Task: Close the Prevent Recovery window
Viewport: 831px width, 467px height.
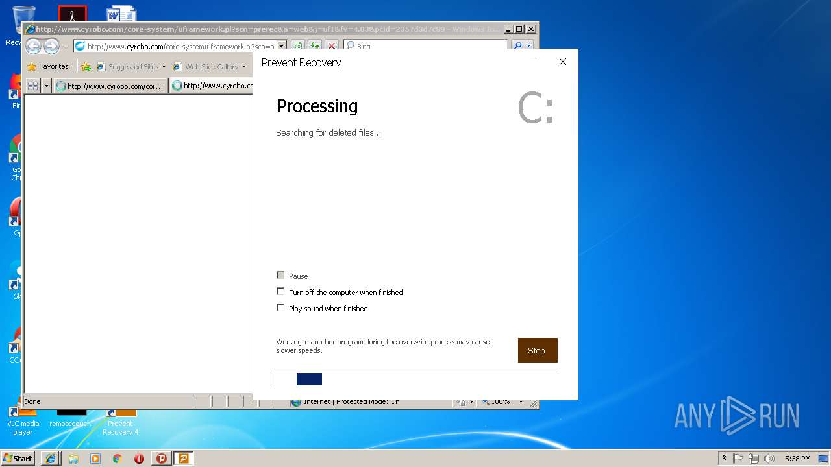Action: 563,62
